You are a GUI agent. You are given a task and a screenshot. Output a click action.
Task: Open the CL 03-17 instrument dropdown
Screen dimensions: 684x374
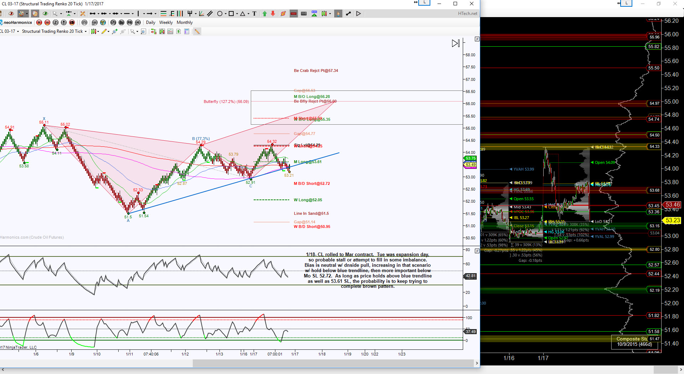(10, 31)
